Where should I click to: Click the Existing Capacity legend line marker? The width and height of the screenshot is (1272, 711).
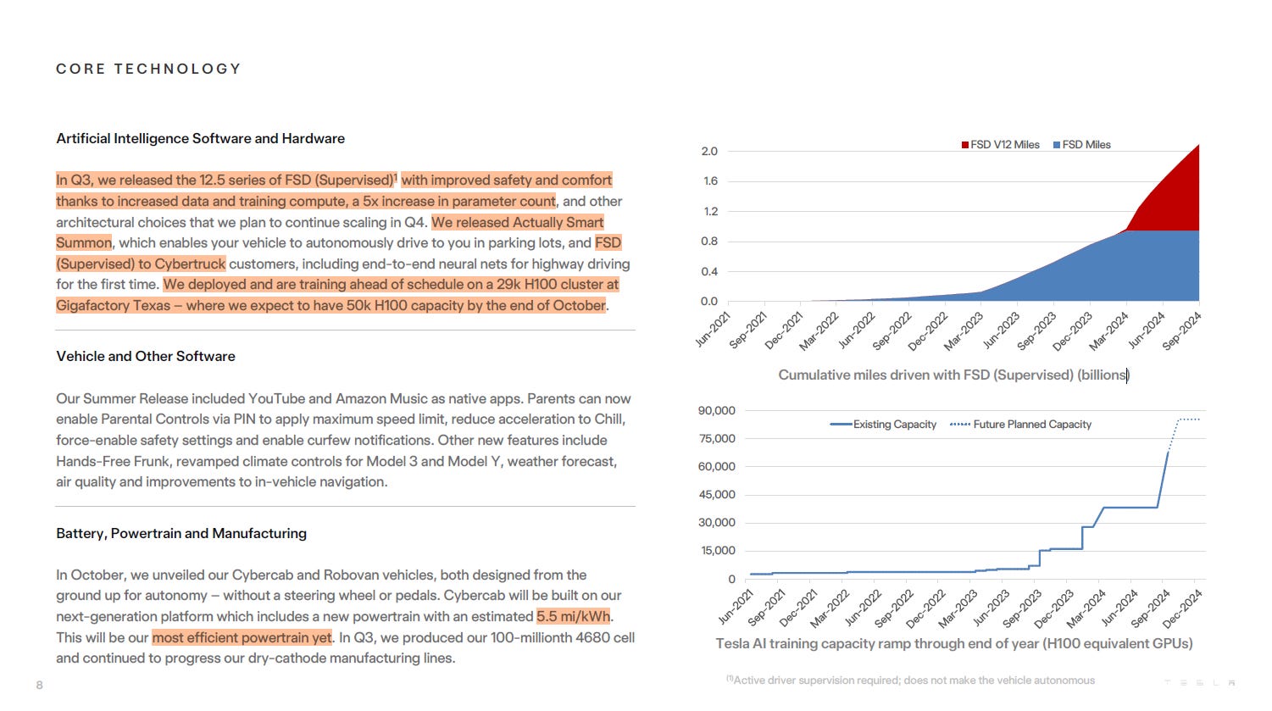(x=841, y=425)
